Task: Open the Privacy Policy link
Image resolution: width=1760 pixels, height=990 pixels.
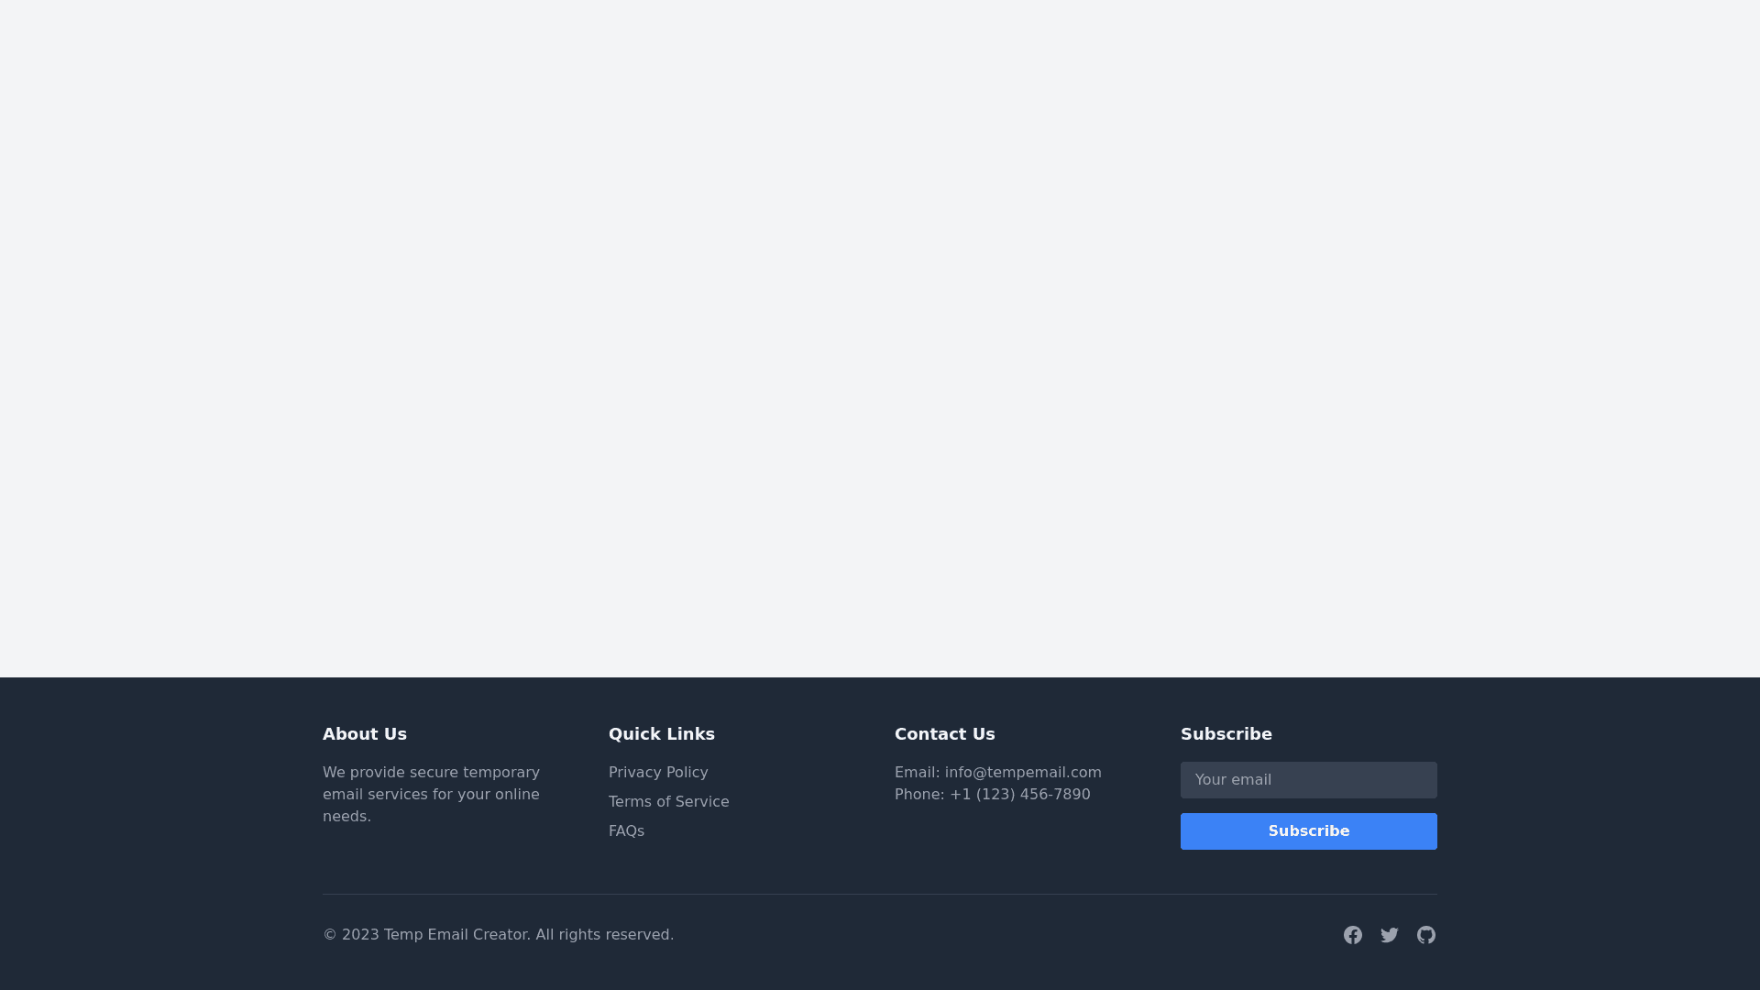Action: [658, 773]
